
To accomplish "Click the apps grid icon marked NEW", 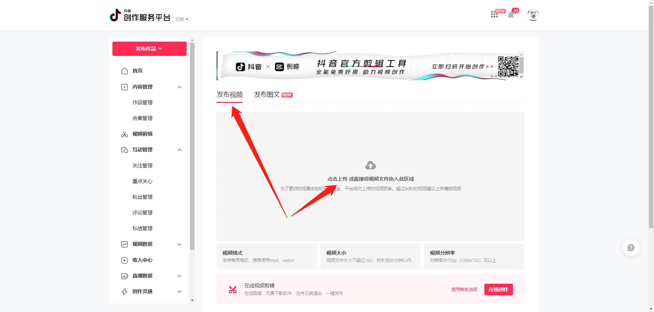I will (494, 14).
